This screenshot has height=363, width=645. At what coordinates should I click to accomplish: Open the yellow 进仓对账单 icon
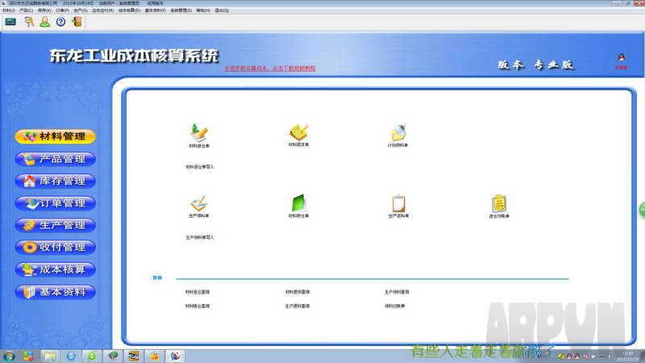pos(498,203)
